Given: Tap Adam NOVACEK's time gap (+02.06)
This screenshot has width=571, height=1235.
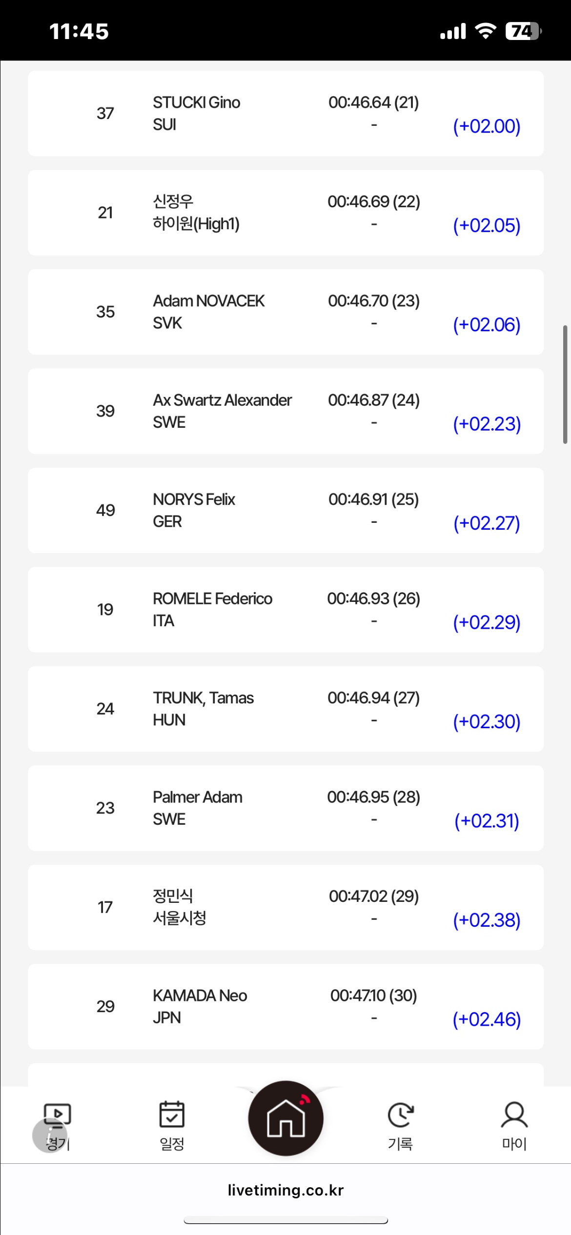Looking at the screenshot, I should pos(487,324).
